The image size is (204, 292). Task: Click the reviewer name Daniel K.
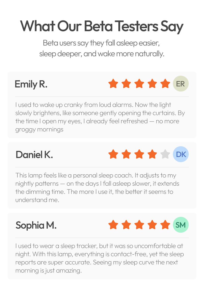[x=34, y=155]
